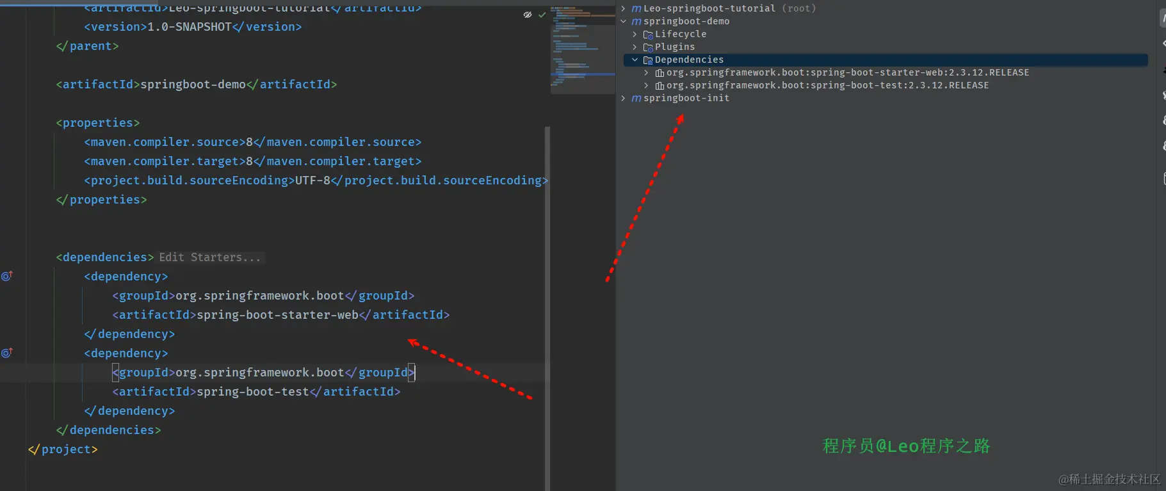Select the Plugins tree row
Image resolution: width=1166 pixels, height=491 pixels.
(x=885, y=47)
